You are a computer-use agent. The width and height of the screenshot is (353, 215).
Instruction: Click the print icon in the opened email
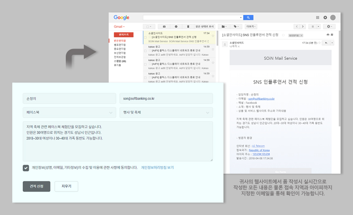(328, 35)
